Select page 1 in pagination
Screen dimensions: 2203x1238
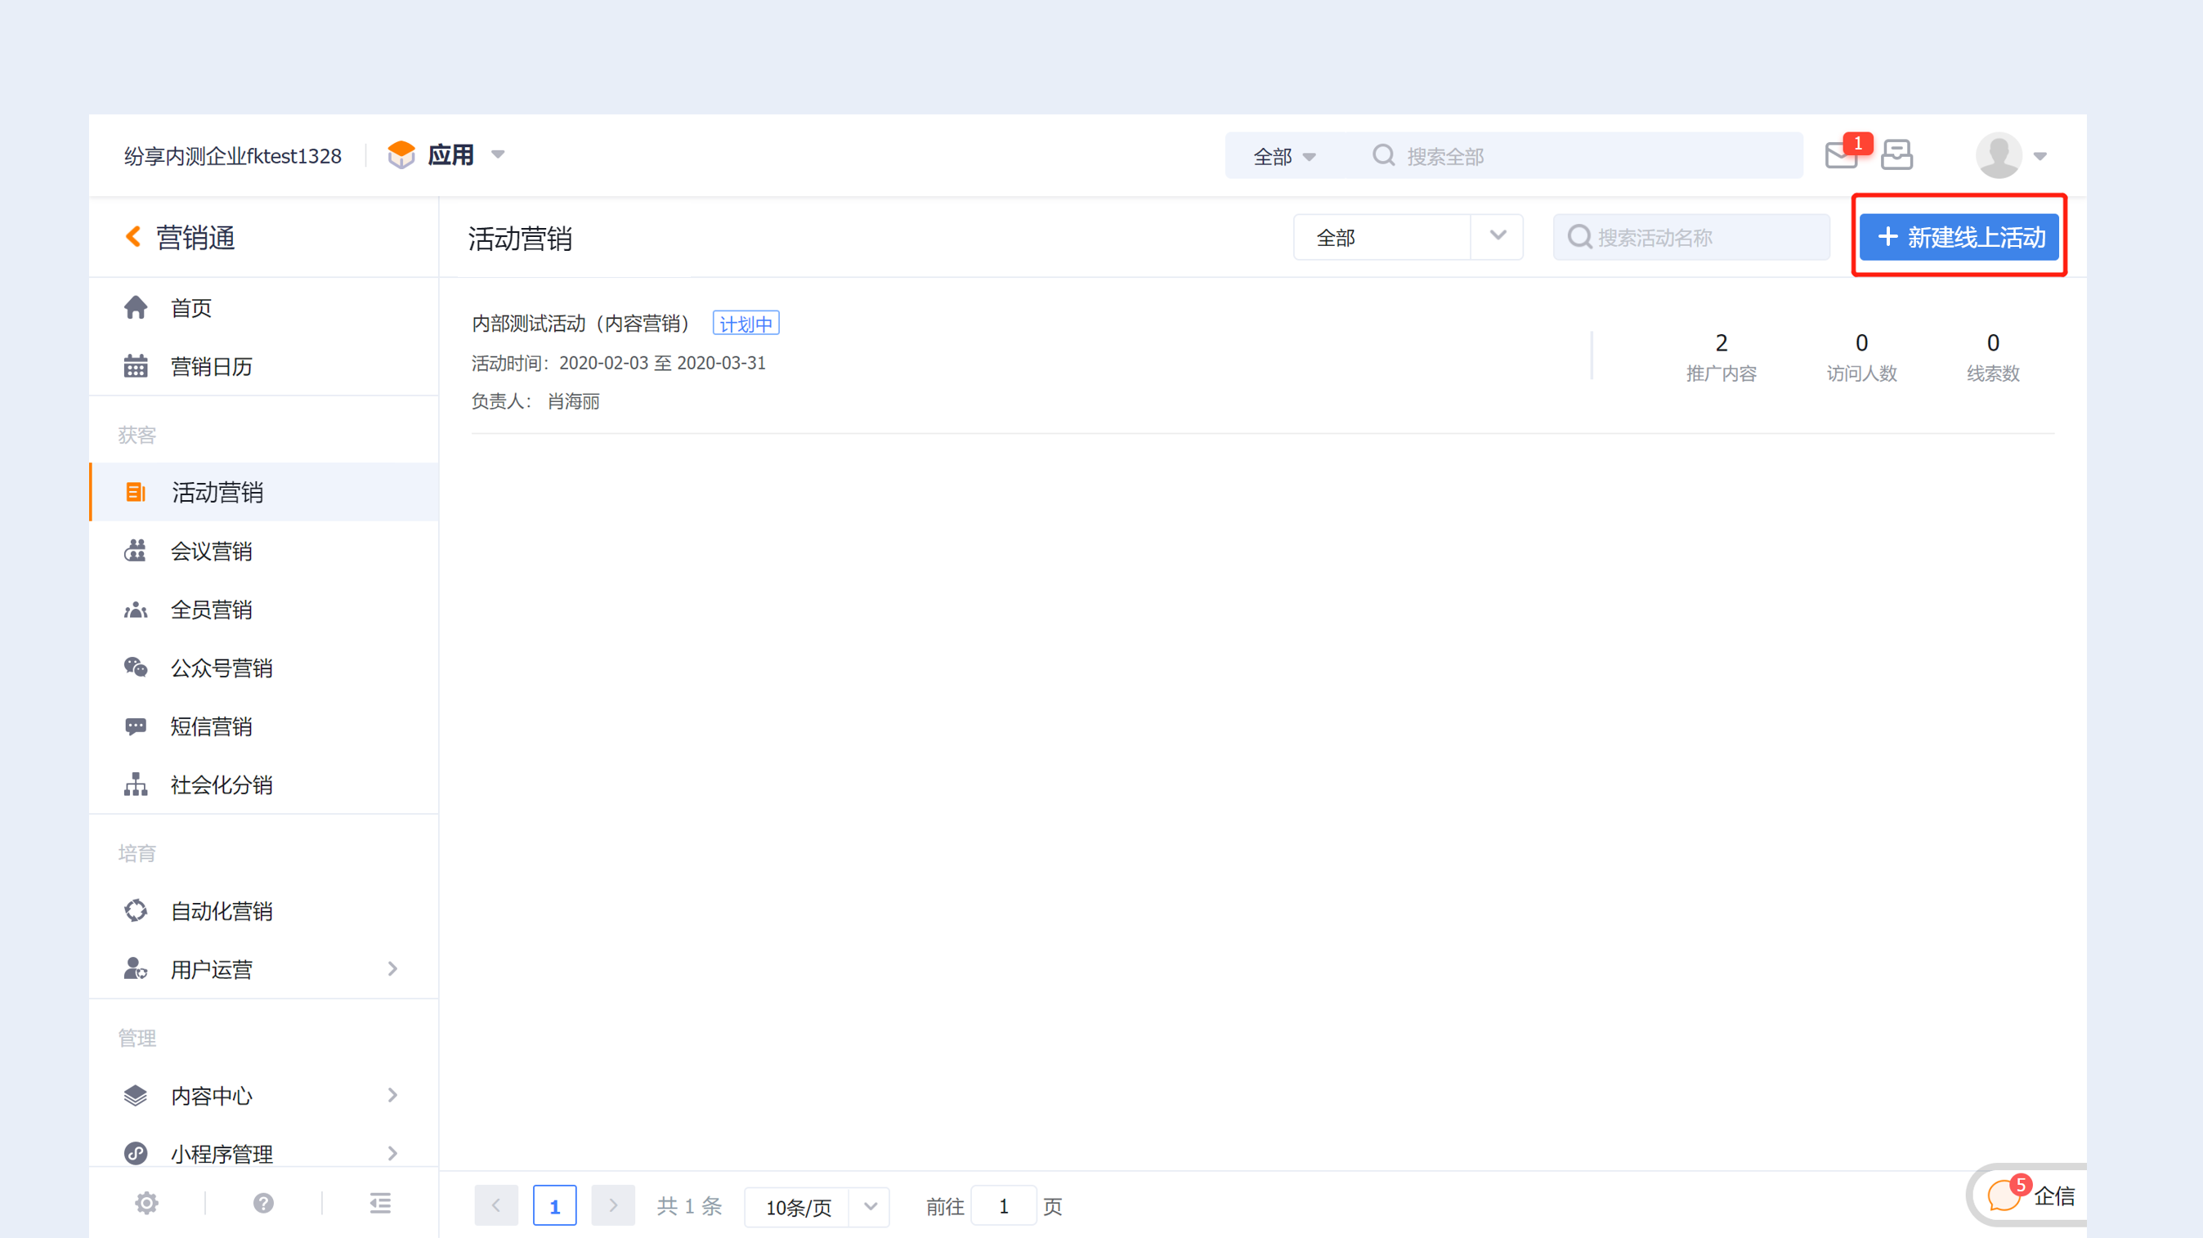[554, 1205]
